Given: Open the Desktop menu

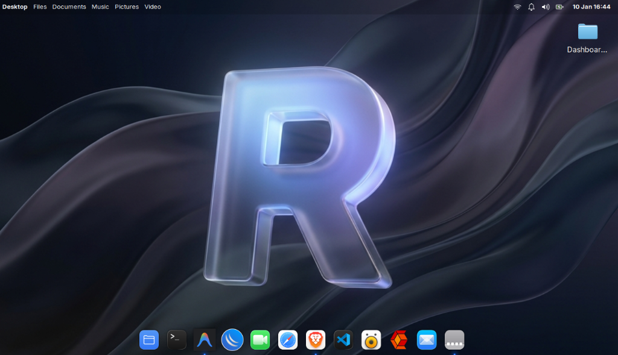Looking at the screenshot, I should click(x=14, y=7).
